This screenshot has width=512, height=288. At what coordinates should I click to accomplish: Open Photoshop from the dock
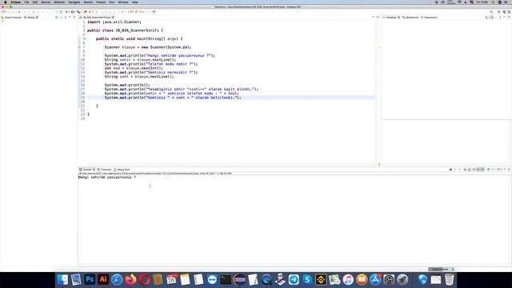coord(90,279)
